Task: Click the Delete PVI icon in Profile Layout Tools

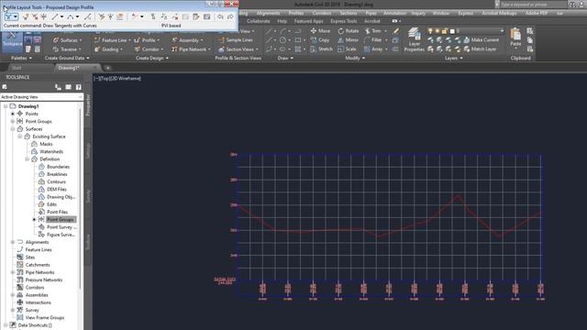Action: coord(35,16)
